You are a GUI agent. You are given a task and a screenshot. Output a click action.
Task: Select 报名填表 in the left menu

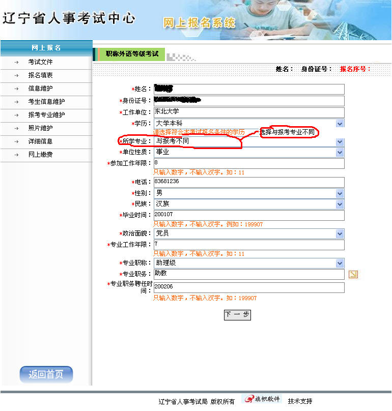40,75
